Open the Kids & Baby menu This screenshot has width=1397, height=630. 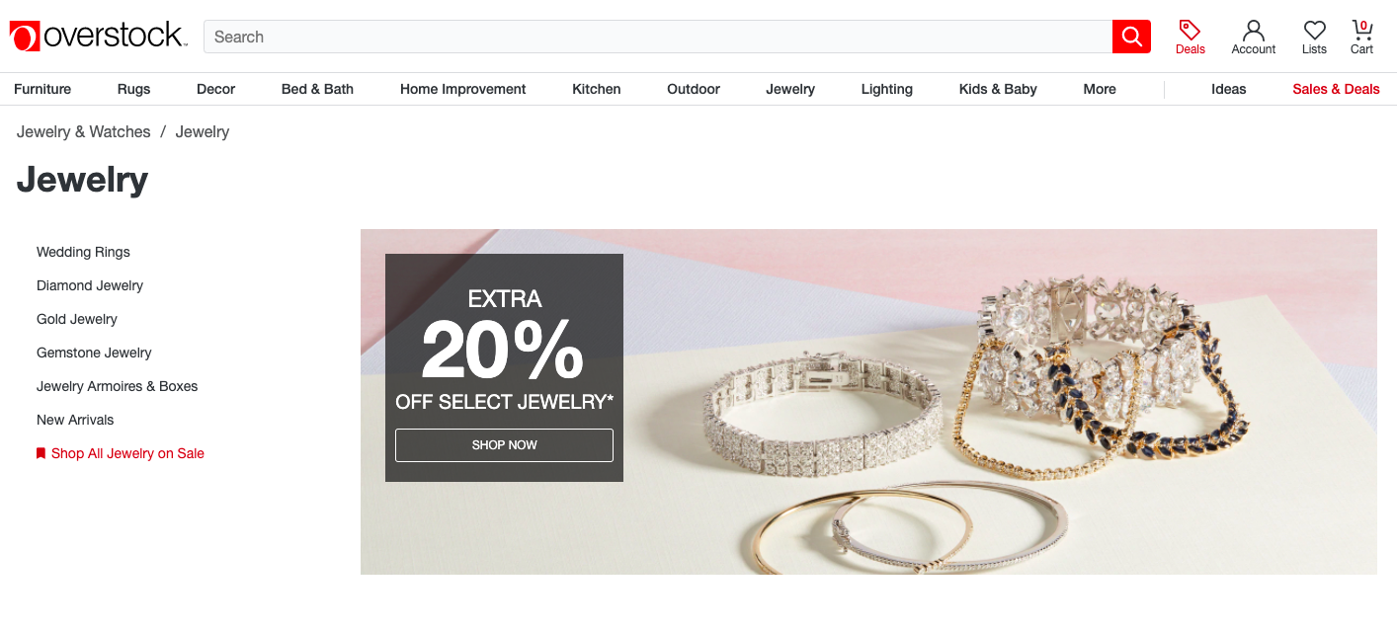click(x=998, y=89)
